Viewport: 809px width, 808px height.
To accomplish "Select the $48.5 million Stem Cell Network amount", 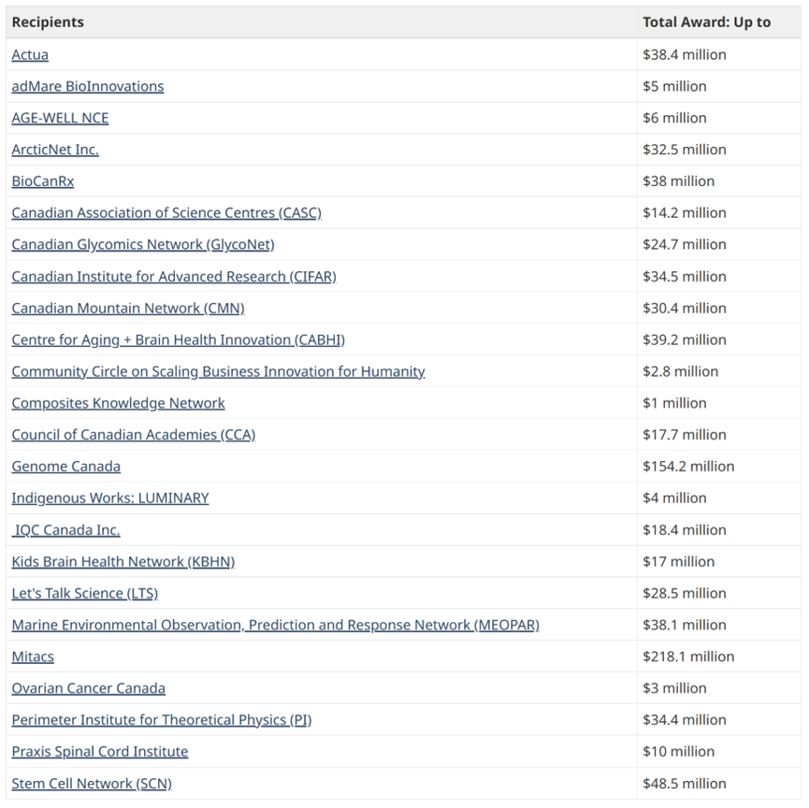I will pos(685,784).
